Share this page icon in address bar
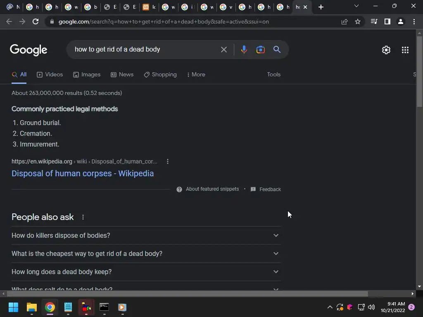 [344, 21]
